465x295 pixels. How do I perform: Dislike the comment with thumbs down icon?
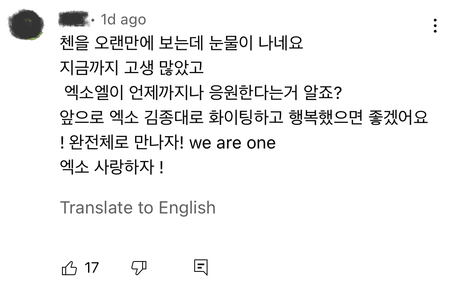[139, 268]
